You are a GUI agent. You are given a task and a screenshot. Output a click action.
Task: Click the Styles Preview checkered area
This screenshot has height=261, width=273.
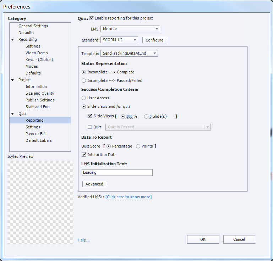40,202
